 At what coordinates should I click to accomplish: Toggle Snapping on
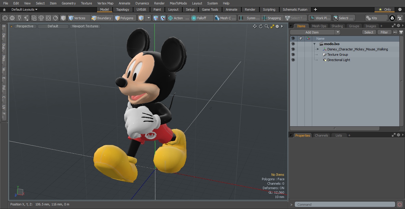(272, 18)
